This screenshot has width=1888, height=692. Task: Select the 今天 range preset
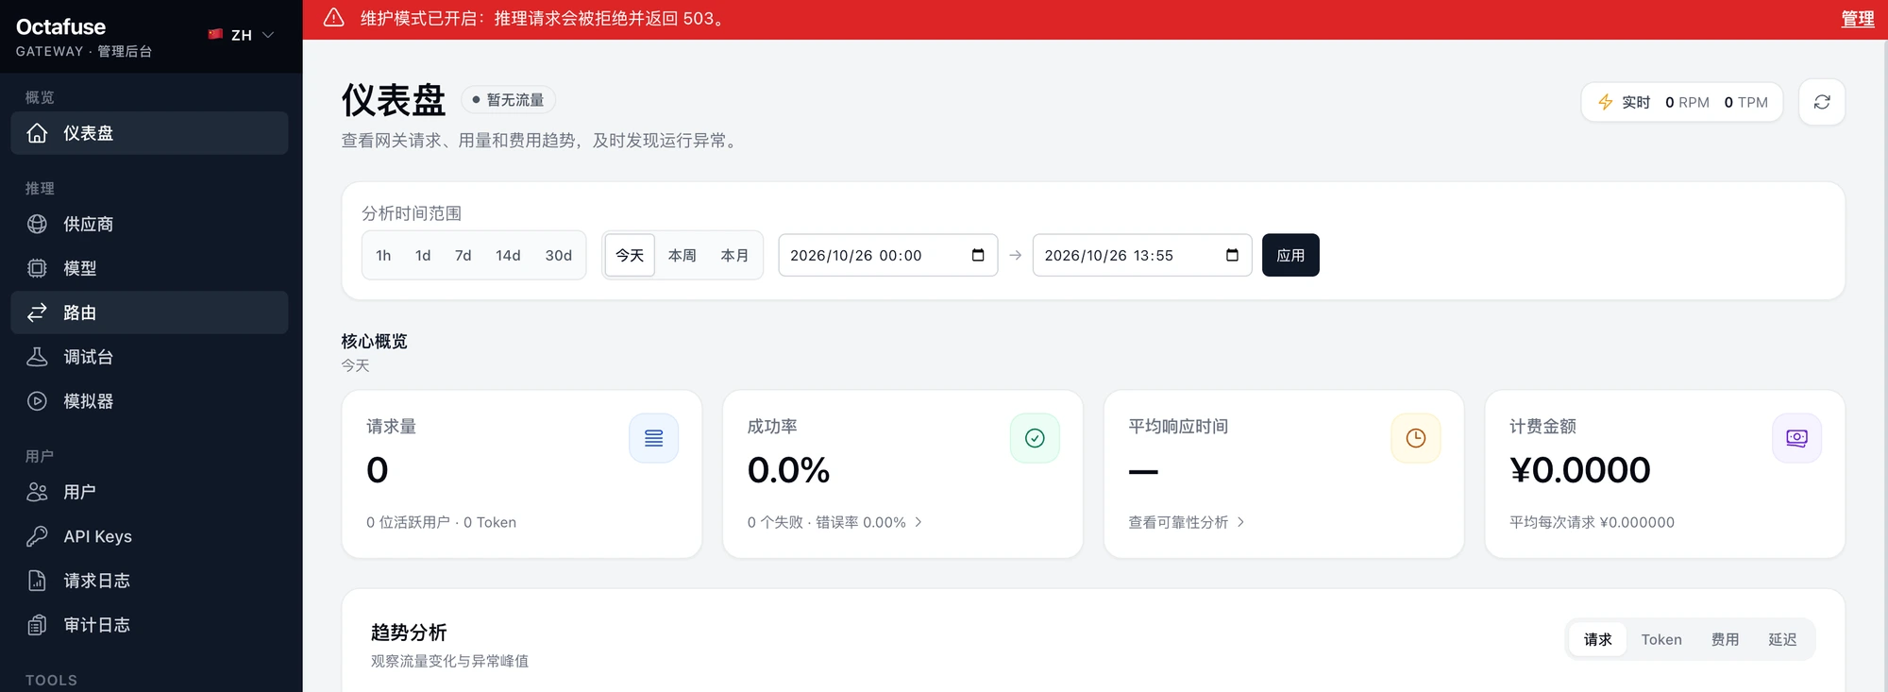(630, 256)
